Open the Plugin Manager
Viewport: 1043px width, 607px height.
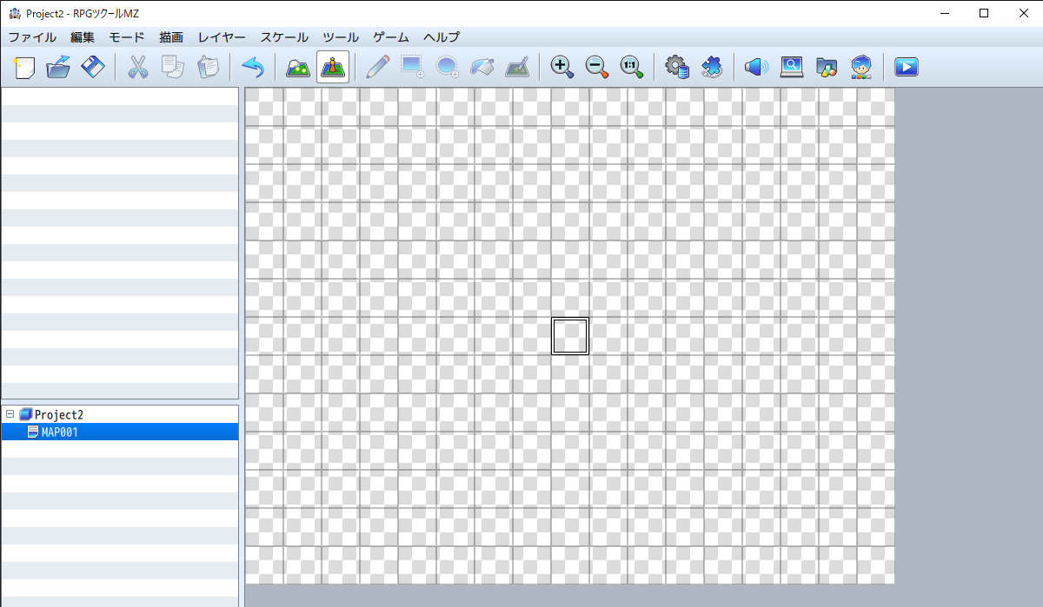pyautogui.click(x=713, y=67)
